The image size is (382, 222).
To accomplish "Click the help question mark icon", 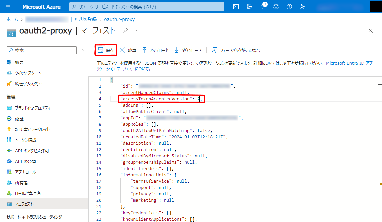I will (x=289, y=7).
